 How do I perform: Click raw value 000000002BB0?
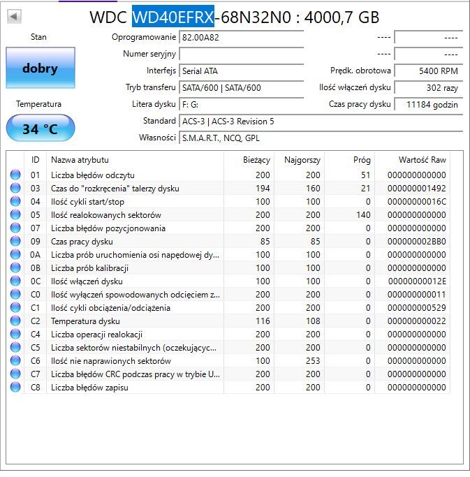point(416,241)
